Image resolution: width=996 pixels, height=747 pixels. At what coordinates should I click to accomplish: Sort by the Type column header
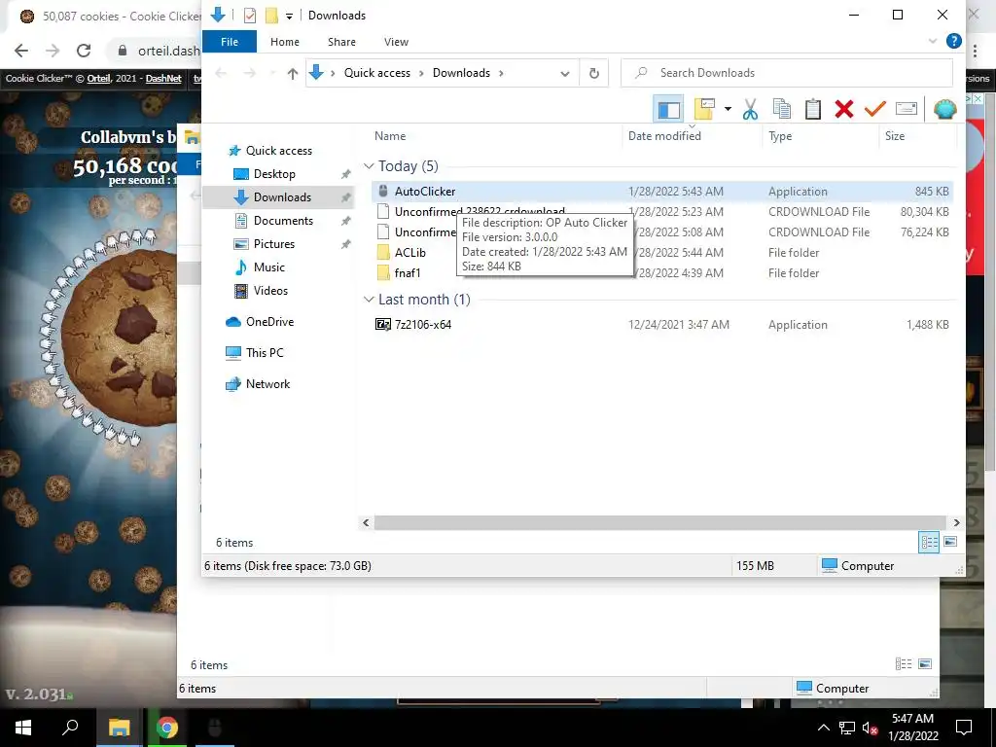780,136
